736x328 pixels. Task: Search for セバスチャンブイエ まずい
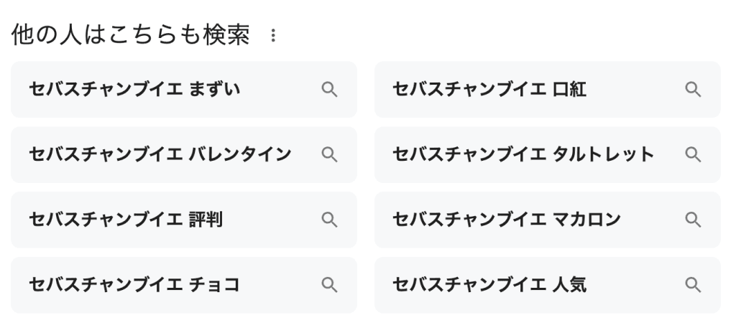coord(134,90)
